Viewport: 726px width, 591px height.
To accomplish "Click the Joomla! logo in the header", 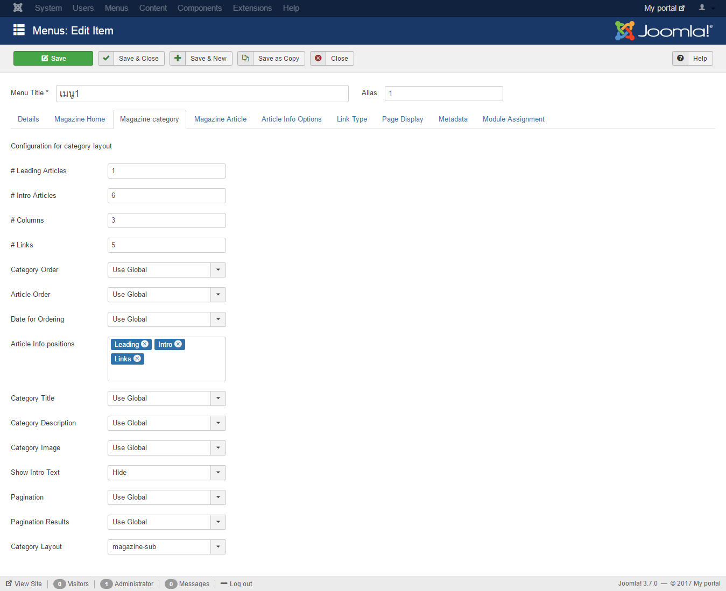I will (x=664, y=31).
